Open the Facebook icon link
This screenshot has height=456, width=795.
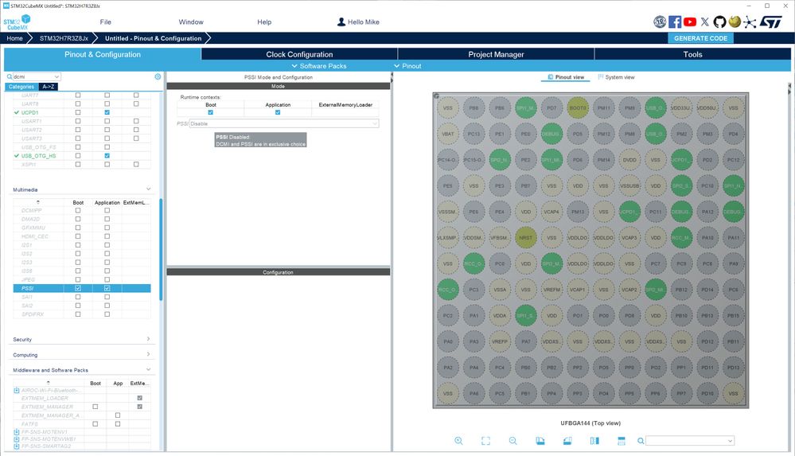pos(675,21)
